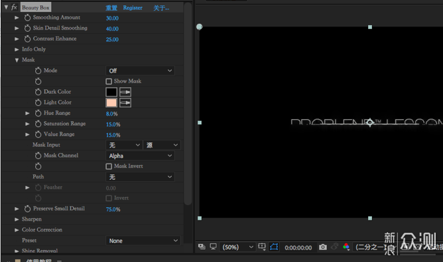Open the Mask Input source dropdown
The width and height of the screenshot is (443, 262).
[x=162, y=145]
